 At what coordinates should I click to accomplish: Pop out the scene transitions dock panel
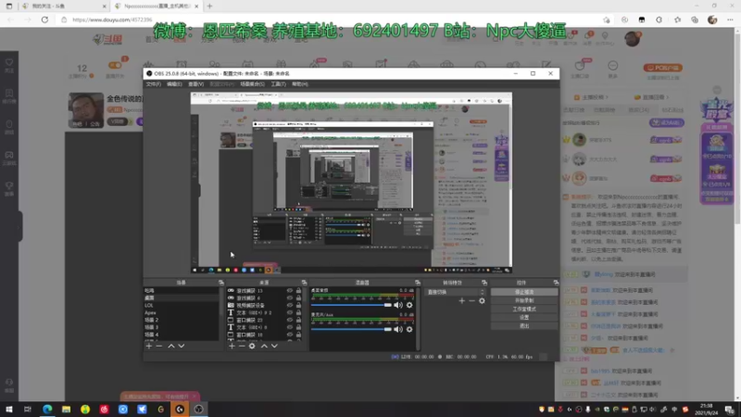pos(484,283)
